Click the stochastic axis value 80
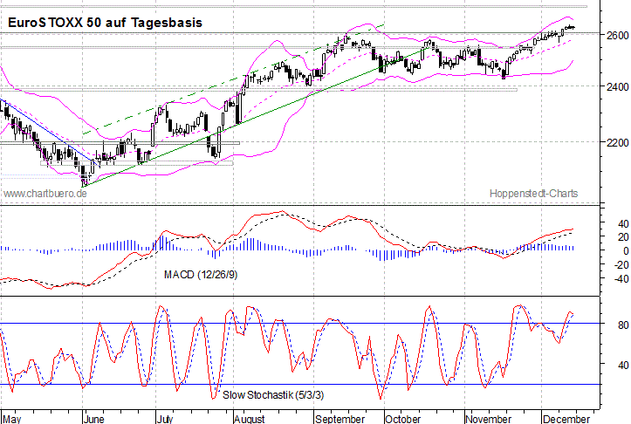This screenshot has width=631, height=424. pos(623,325)
